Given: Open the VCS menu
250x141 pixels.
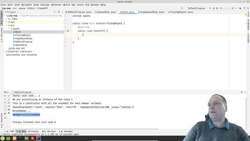Looking at the screenshot, I should coord(87,5).
